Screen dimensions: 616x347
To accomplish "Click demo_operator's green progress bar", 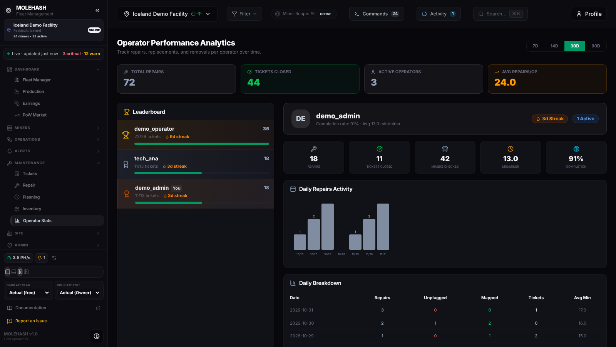I will 202,144.
